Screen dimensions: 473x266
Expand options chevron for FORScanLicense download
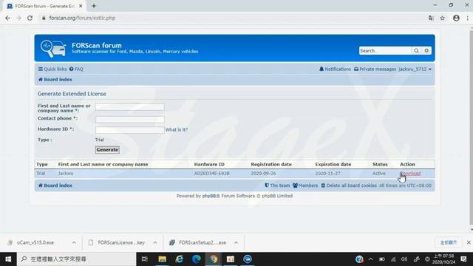154,242
